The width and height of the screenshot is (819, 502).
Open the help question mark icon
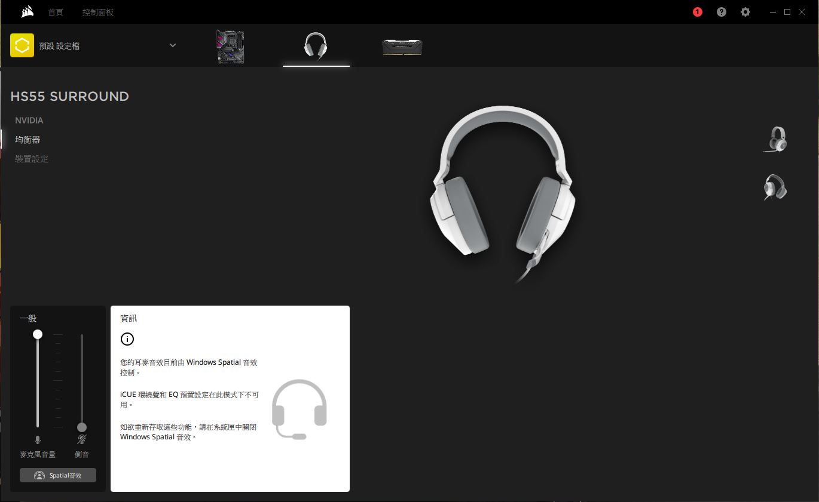[x=722, y=12]
